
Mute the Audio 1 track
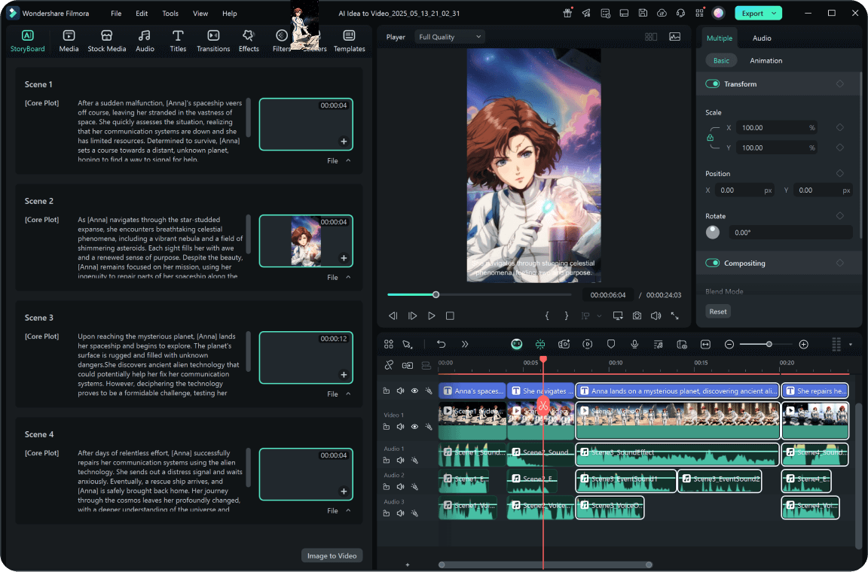pos(400,461)
